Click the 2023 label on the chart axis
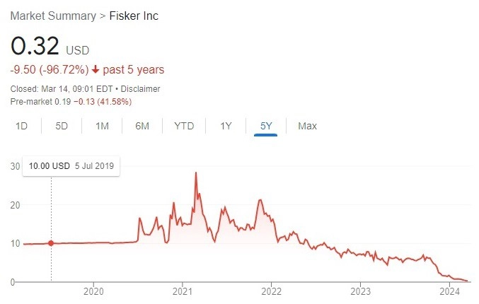The height and width of the screenshot is (304, 479). pyautogui.click(x=360, y=291)
